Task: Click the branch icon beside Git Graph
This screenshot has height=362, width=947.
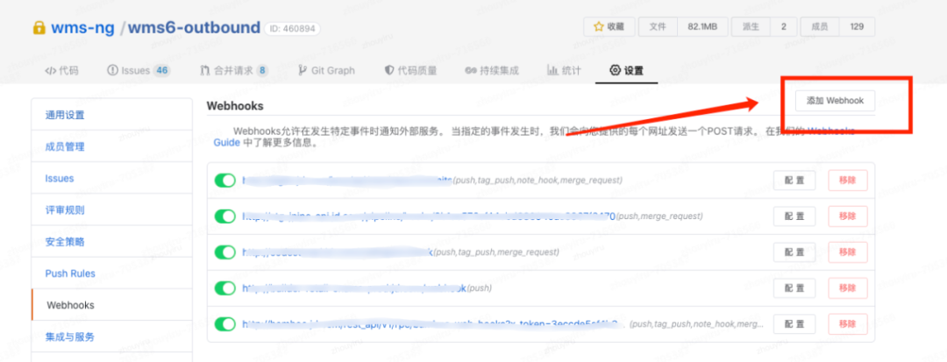Action: 303,71
